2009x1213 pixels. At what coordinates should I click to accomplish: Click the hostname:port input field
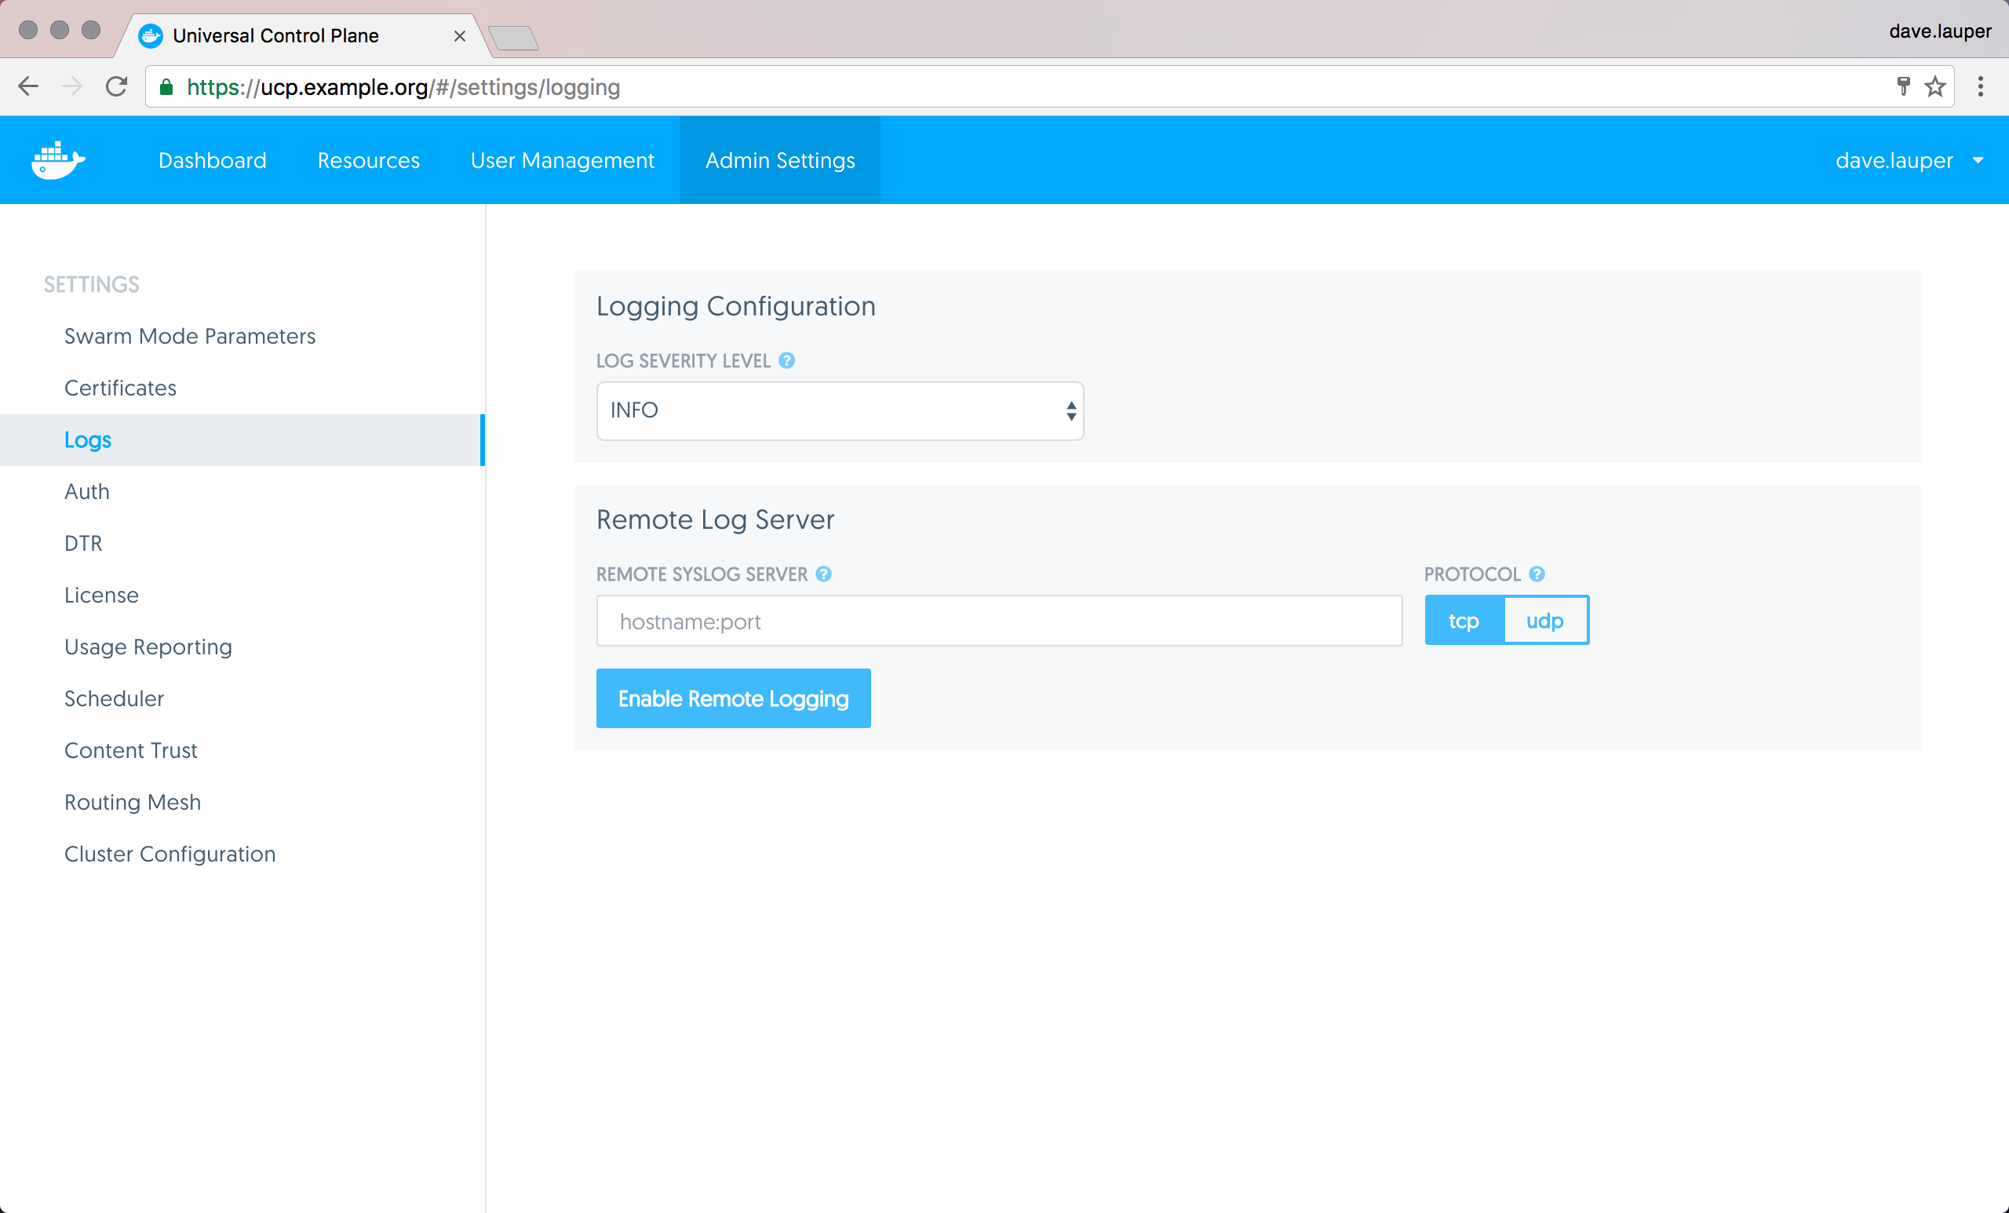(x=998, y=621)
